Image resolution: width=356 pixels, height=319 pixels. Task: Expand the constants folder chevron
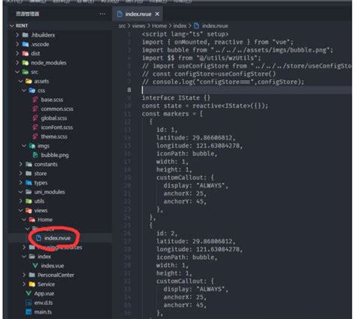[21, 164]
